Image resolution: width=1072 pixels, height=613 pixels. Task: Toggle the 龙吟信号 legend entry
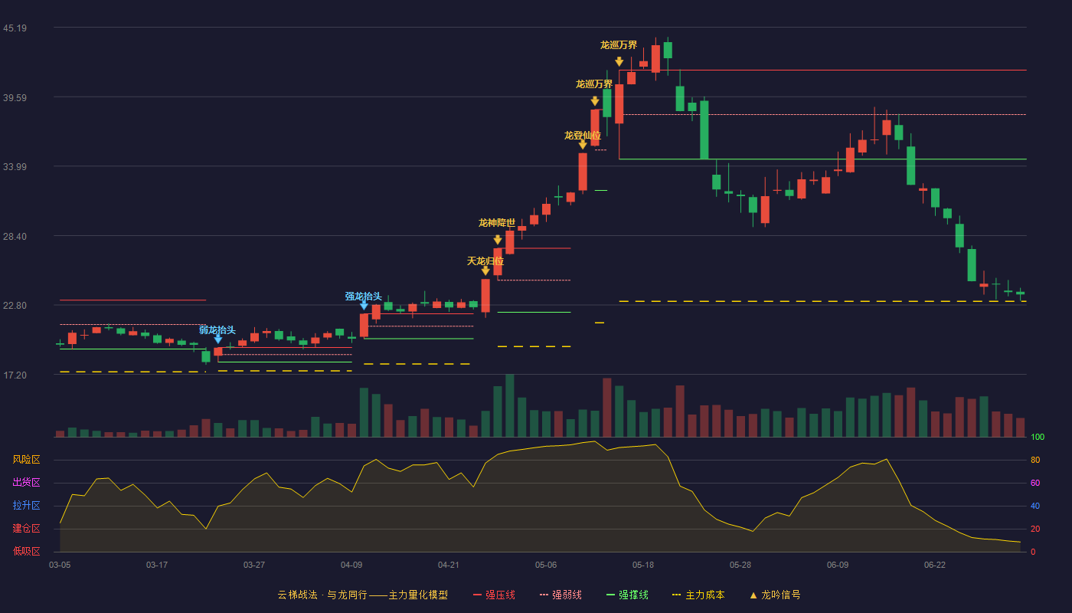click(x=775, y=595)
